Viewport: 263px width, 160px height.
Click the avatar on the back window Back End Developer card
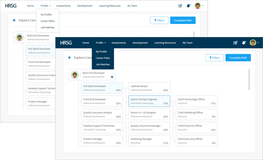tap(19, 37)
